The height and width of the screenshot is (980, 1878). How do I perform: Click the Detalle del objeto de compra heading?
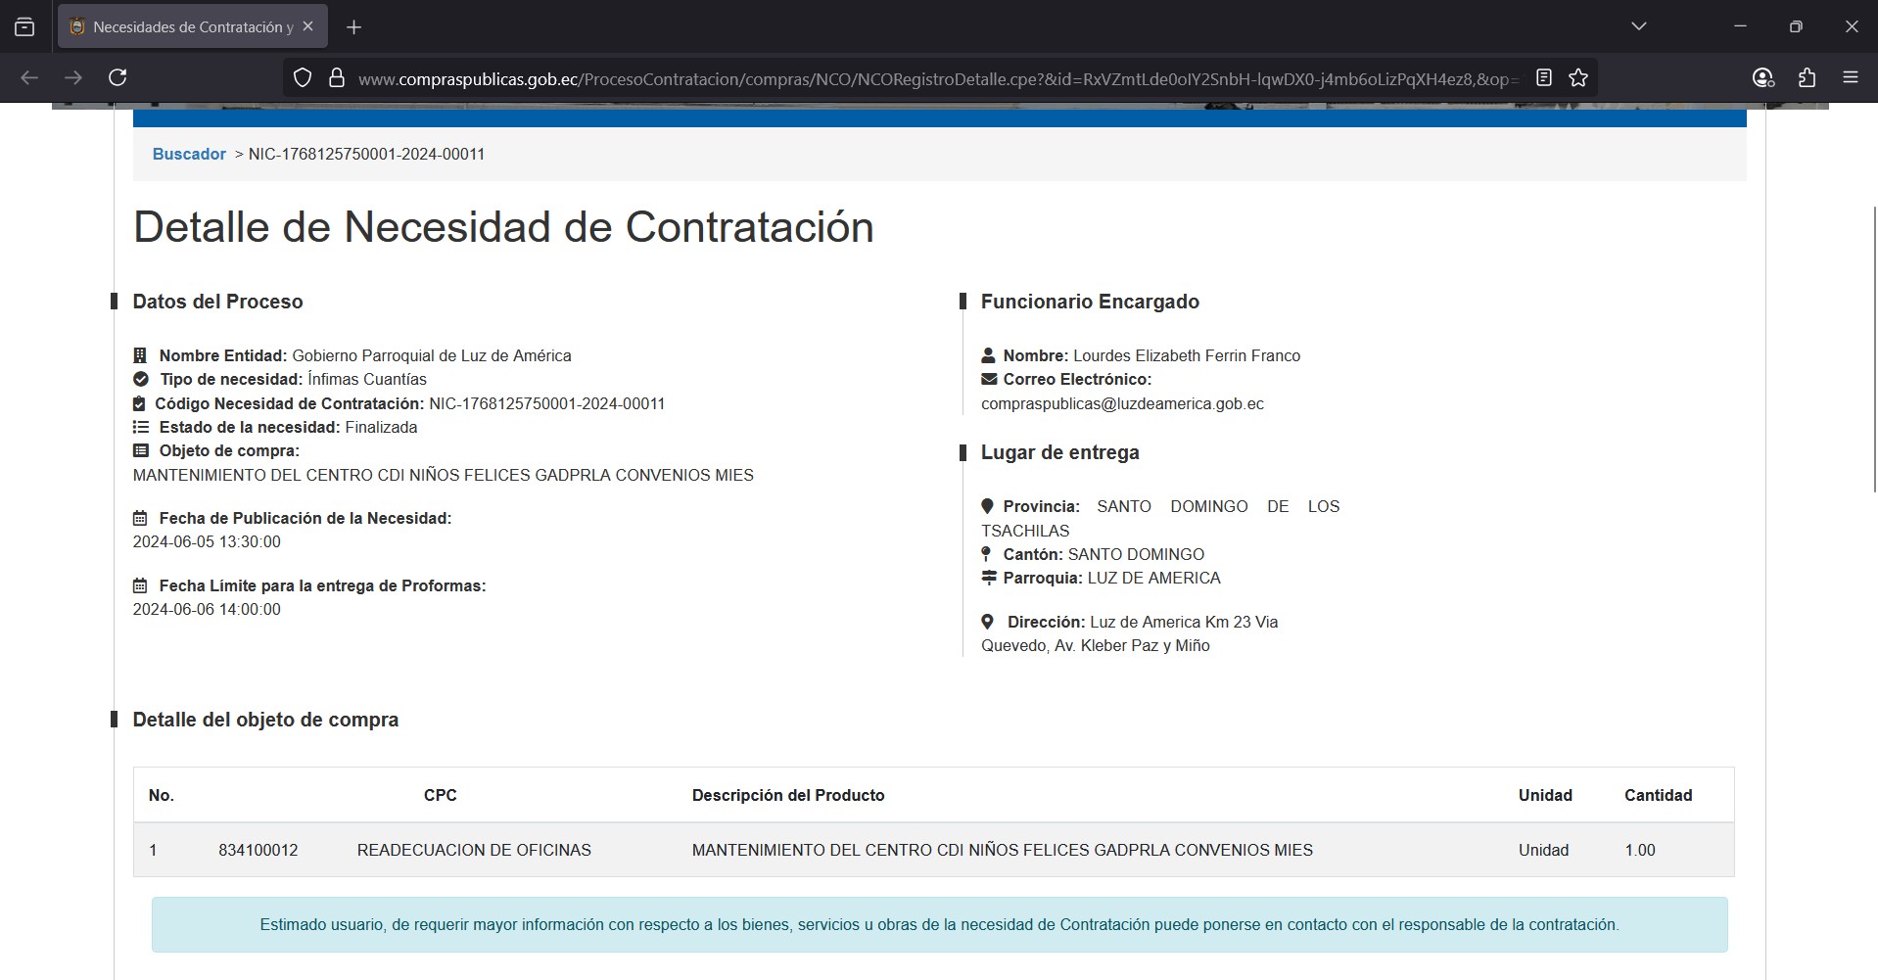265,720
